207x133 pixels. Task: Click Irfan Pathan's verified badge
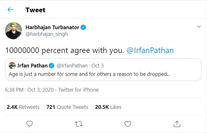51,66
